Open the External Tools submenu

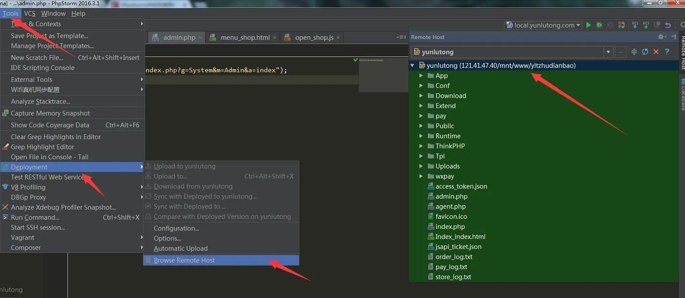[x=72, y=80]
